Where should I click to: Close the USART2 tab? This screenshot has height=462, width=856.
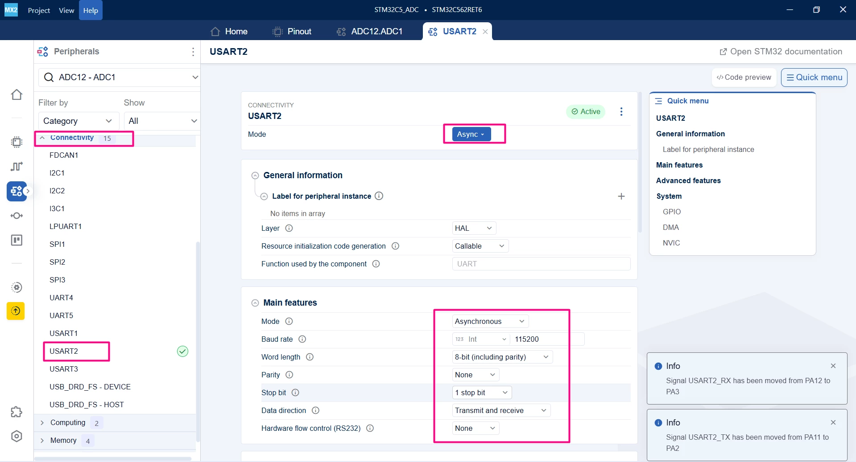point(485,32)
